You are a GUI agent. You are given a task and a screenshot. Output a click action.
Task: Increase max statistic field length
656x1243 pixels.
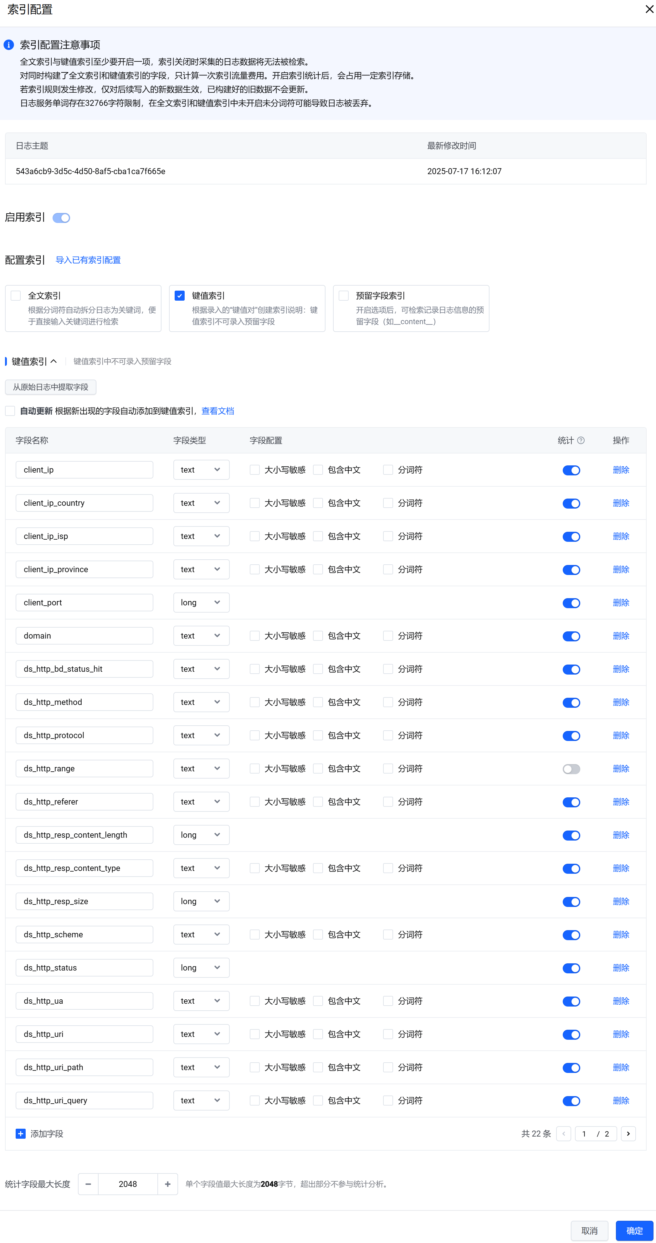[x=167, y=1184]
